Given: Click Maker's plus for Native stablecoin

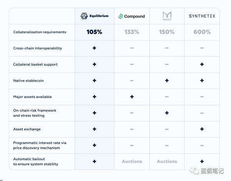Looking at the screenshot, I should [x=167, y=81].
